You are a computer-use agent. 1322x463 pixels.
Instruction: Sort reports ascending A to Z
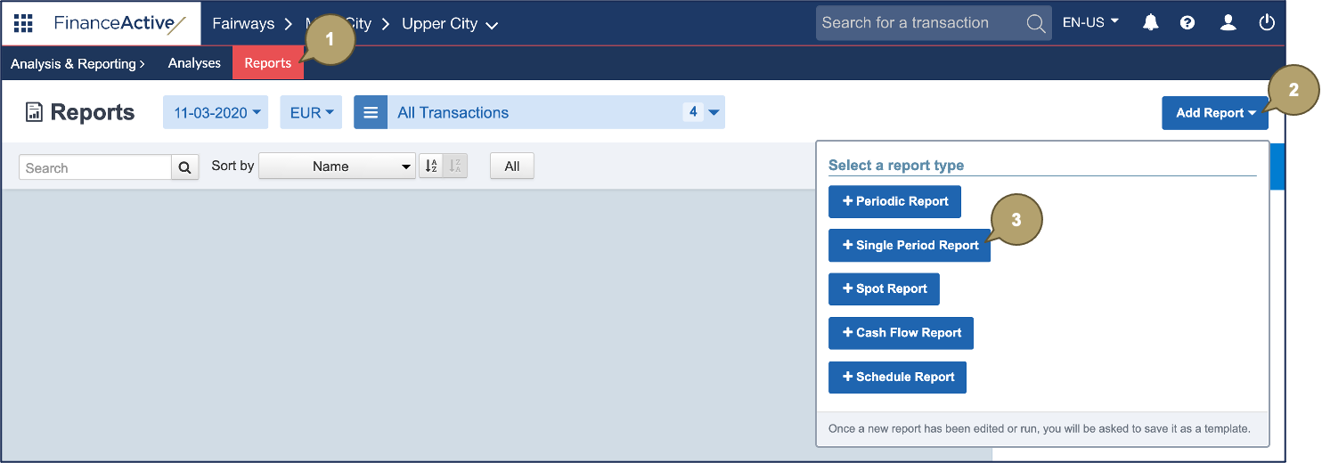tap(431, 167)
